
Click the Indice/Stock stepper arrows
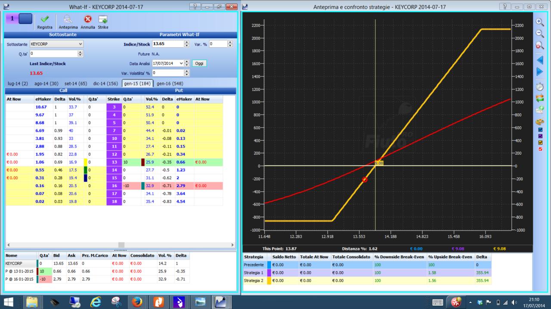pos(187,44)
